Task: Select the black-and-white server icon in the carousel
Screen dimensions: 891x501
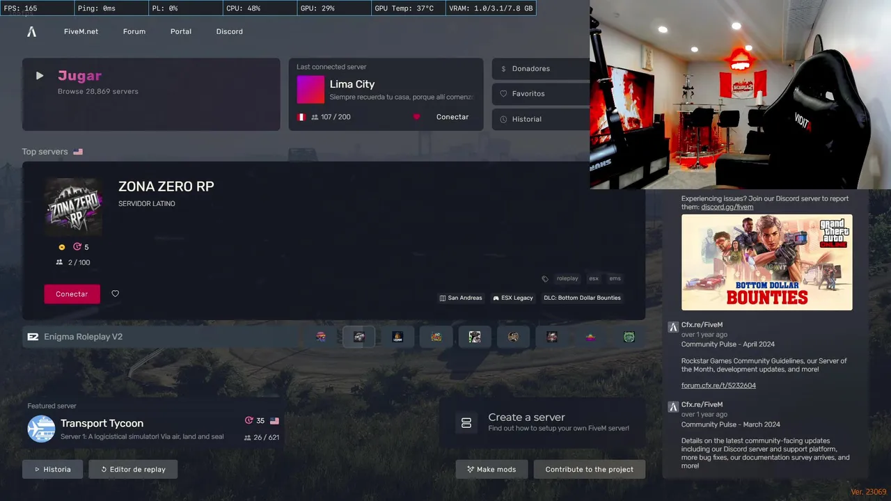Action: pyautogui.click(x=475, y=337)
